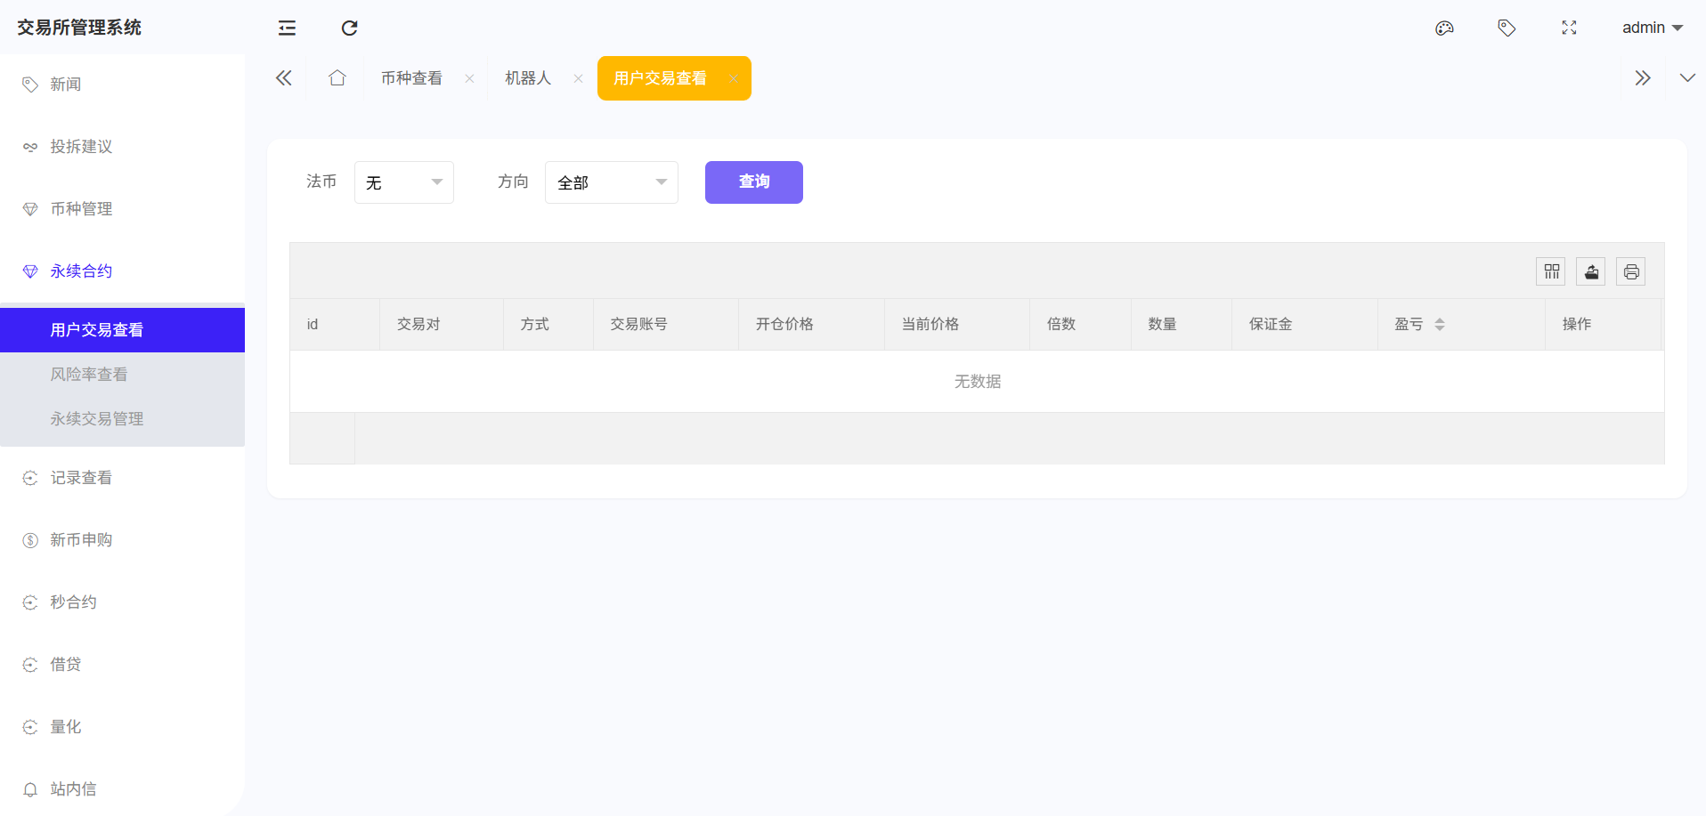
Task: Go to home tab icon
Action: (x=337, y=78)
